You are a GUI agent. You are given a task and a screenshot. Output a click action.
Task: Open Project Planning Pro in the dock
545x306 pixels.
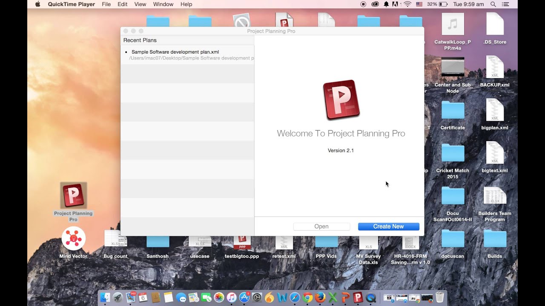pos(358,297)
